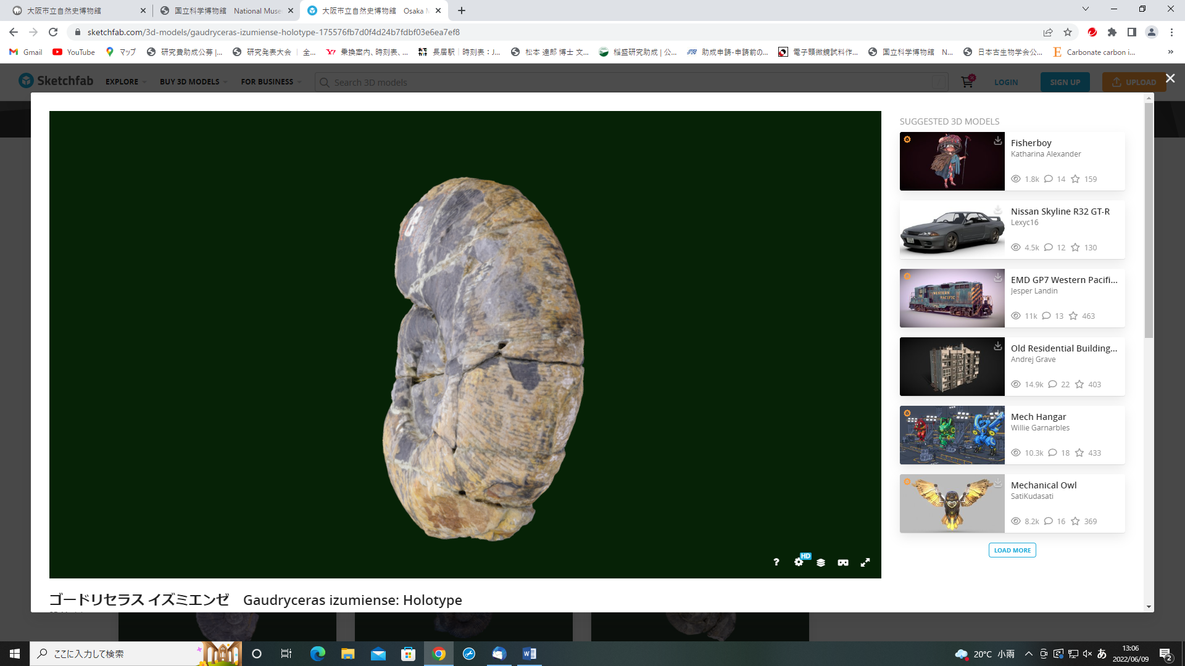Open Windows Start menu
1185x666 pixels.
click(15, 654)
